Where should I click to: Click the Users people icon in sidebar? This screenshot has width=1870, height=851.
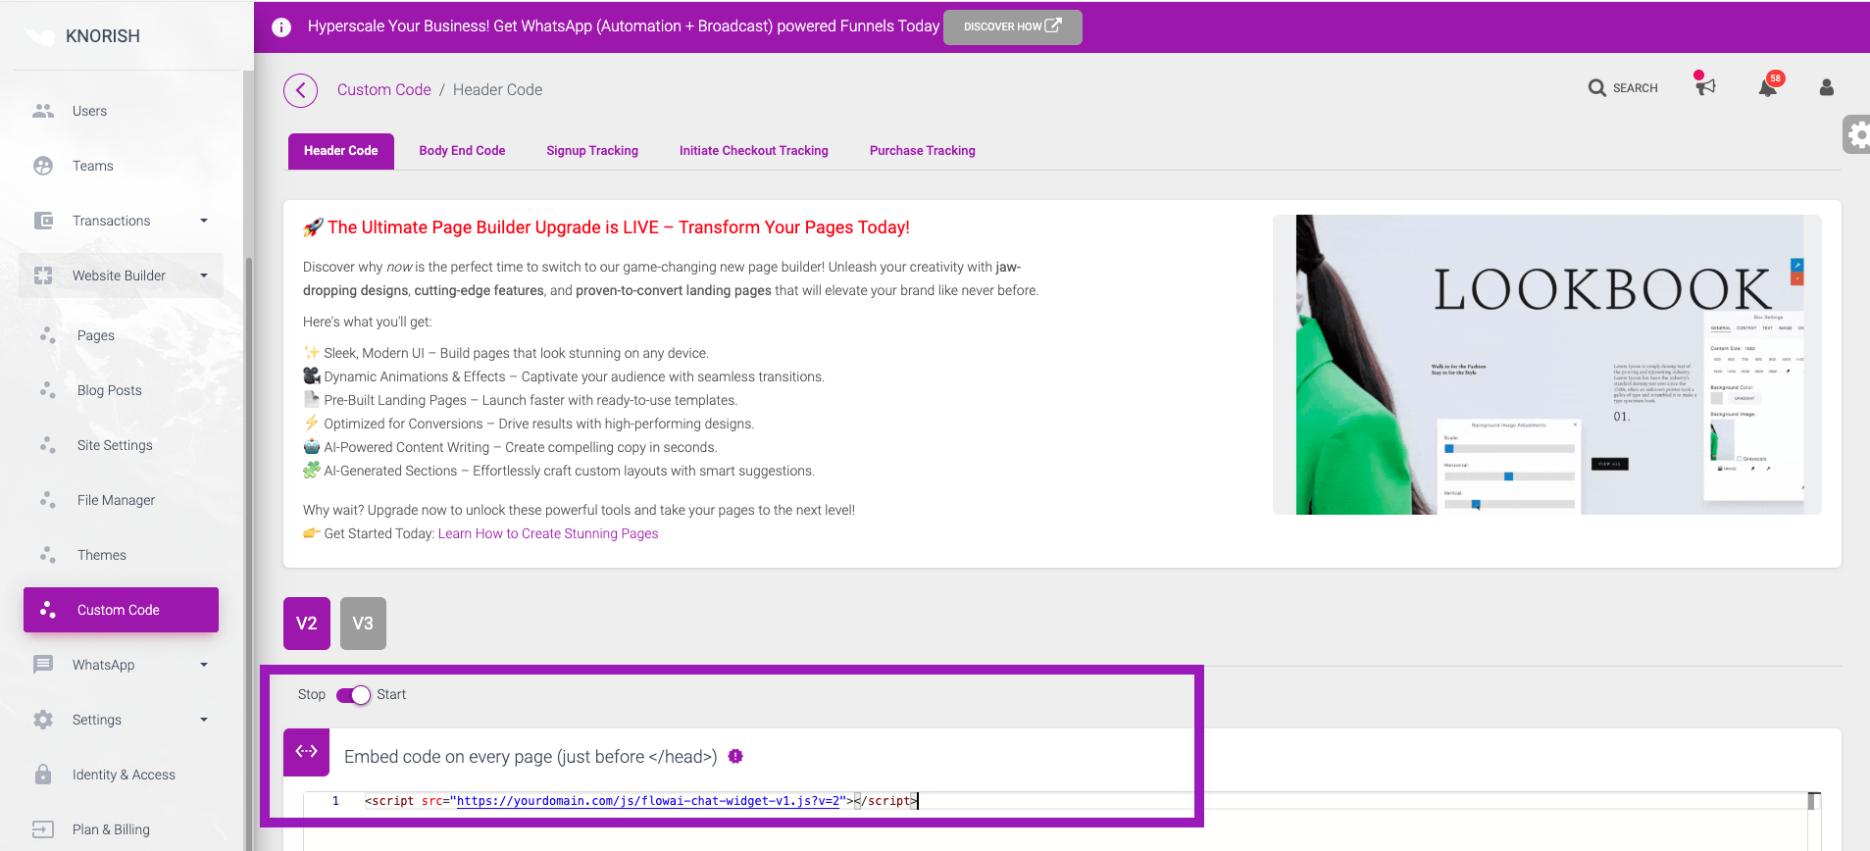43,111
